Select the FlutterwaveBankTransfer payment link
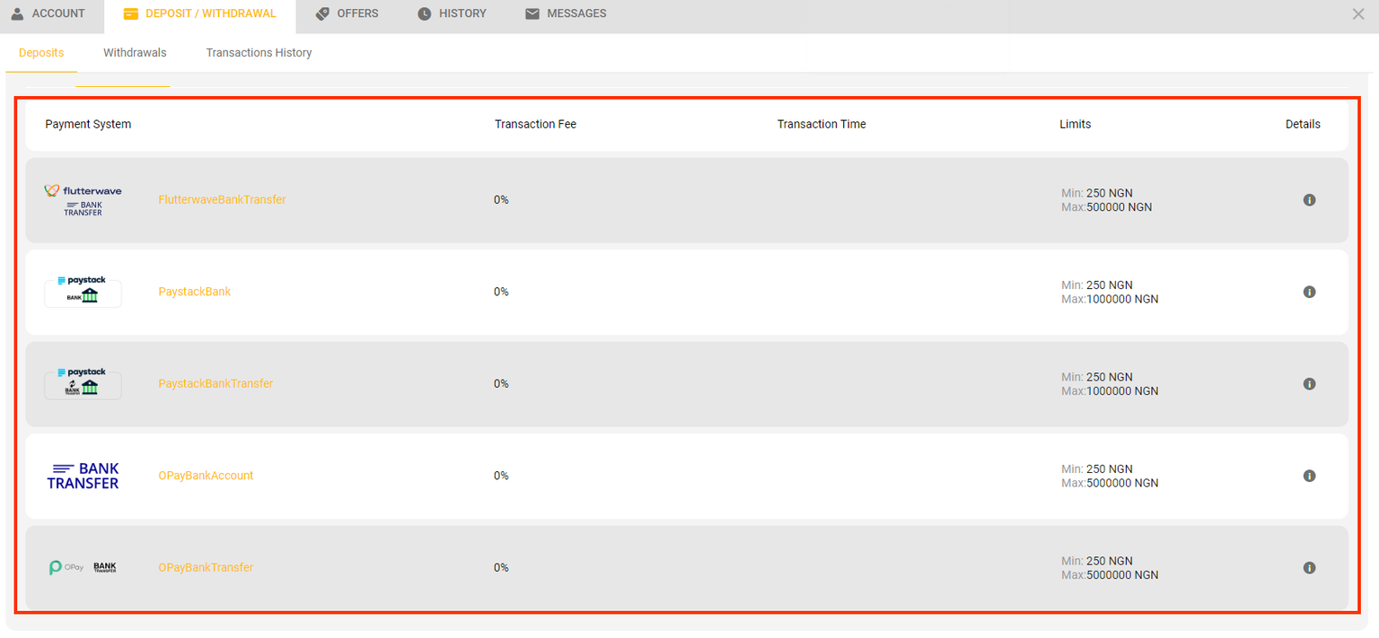 [x=222, y=199]
